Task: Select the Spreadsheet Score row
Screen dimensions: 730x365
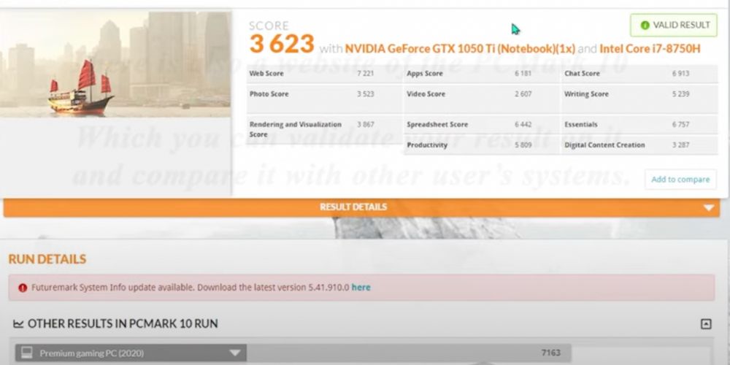Action: click(482, 124)
